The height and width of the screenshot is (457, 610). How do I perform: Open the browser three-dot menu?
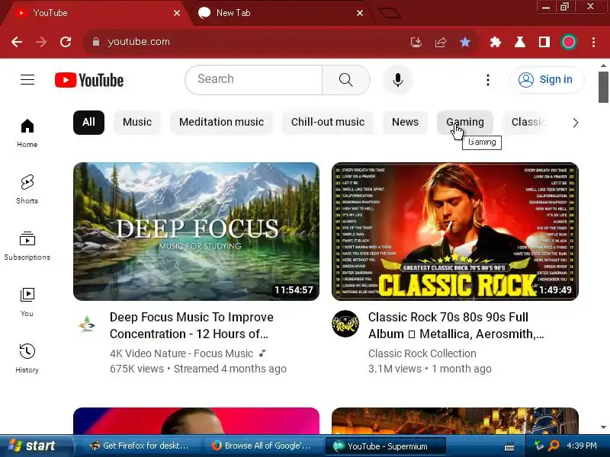594,42
